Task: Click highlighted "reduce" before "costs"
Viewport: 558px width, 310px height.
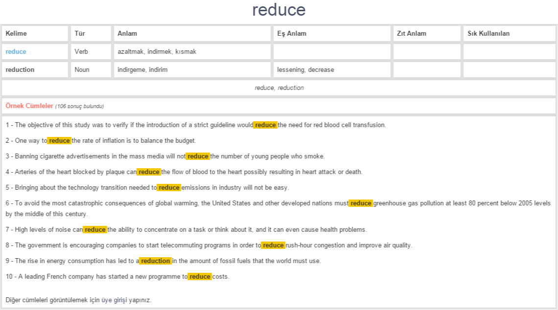Action: 200,277
